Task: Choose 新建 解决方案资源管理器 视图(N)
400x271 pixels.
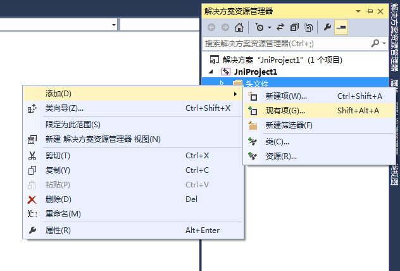Action: [x=133, y=139]
